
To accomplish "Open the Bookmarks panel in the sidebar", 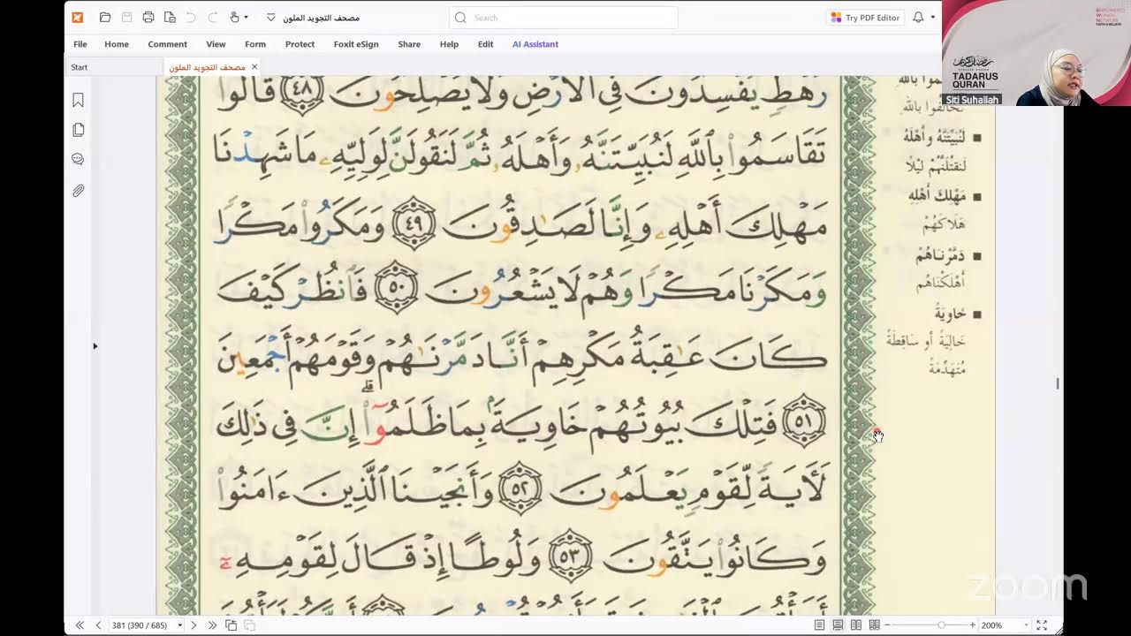I will click(78, 101).
